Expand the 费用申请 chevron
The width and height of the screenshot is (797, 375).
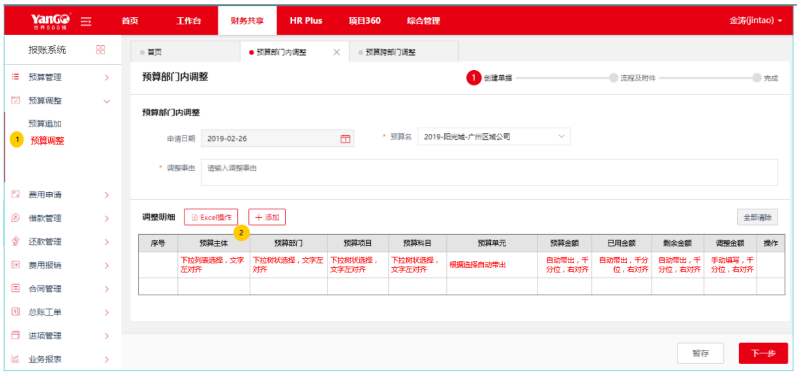pyautogui.click(x=107, y=195)
